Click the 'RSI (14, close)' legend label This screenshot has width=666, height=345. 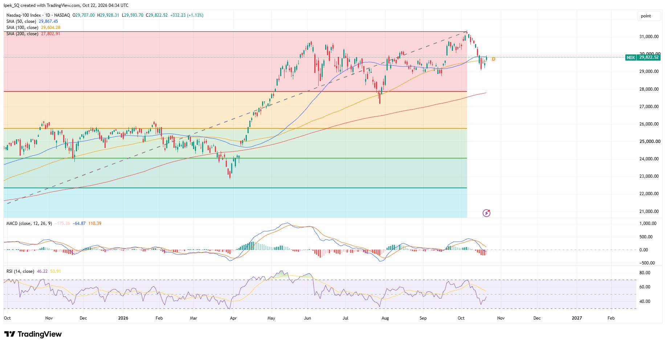(20, 271)
